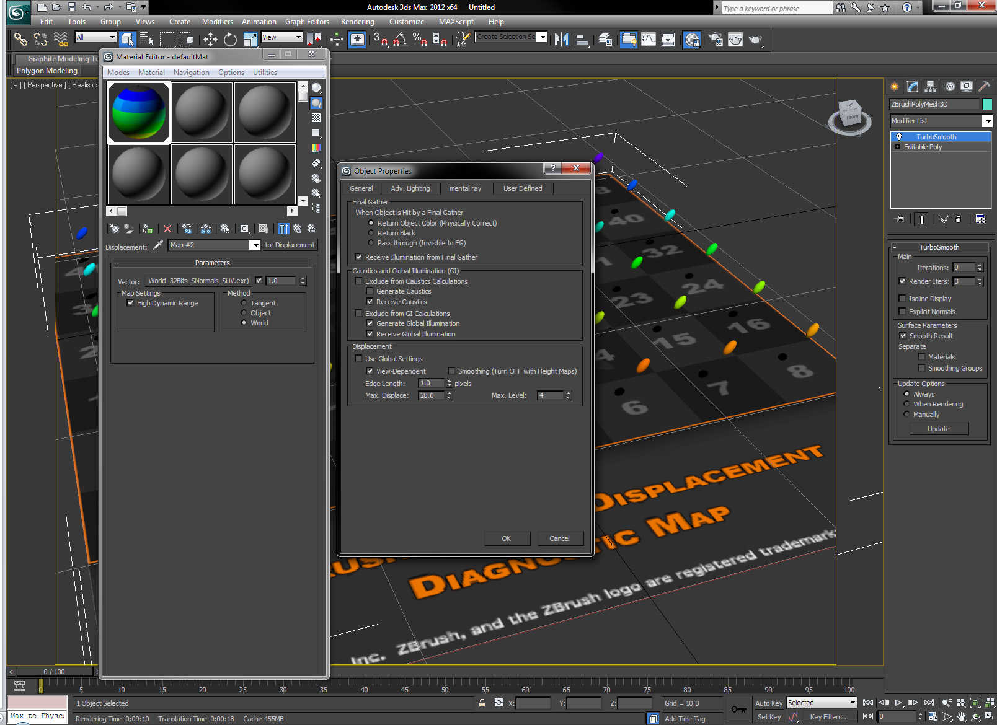Click the Angle Snap toggle icon
997x725 pixels.
[x=400, y=40]
